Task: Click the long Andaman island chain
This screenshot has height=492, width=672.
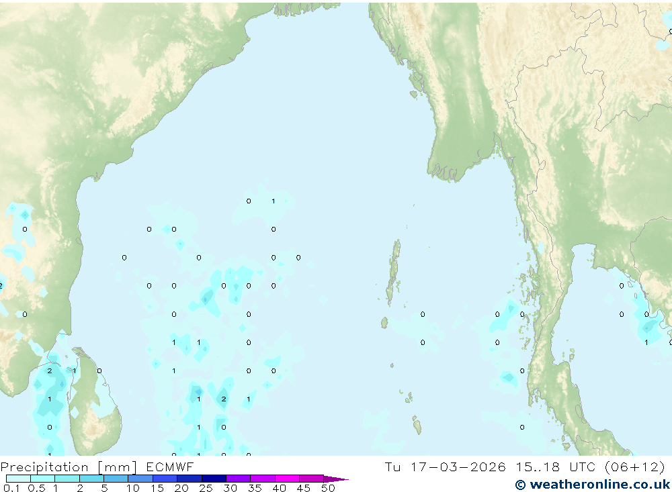Action: 393,272
